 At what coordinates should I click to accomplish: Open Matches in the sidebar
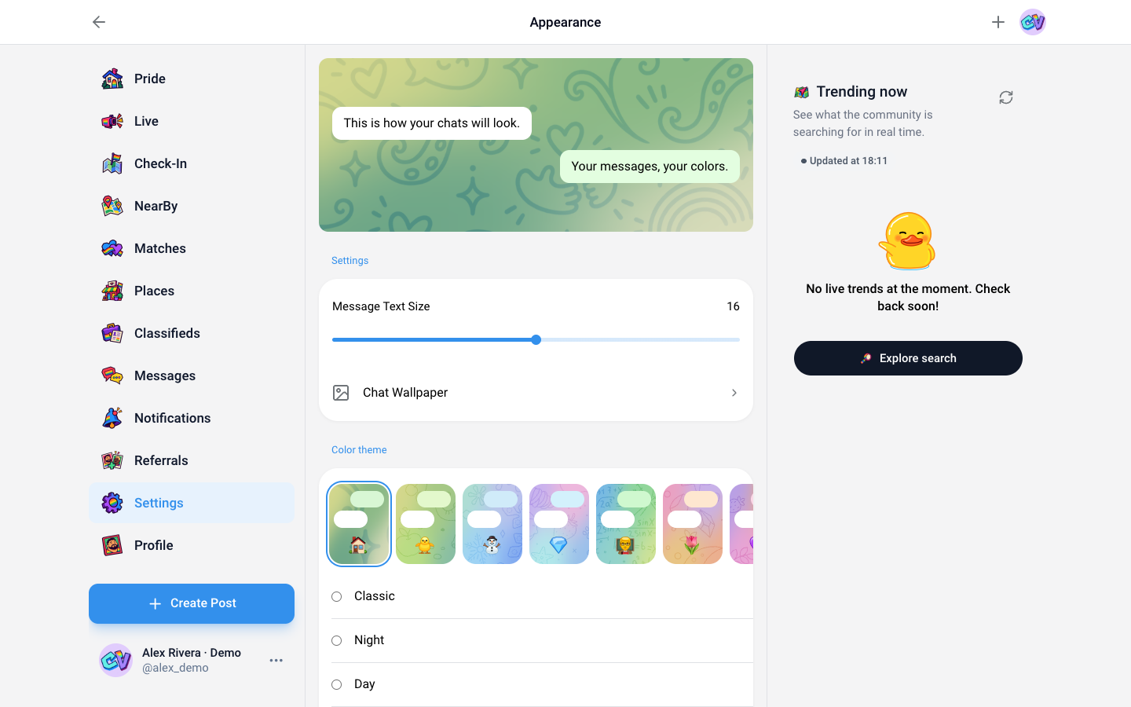click(192, 248)
